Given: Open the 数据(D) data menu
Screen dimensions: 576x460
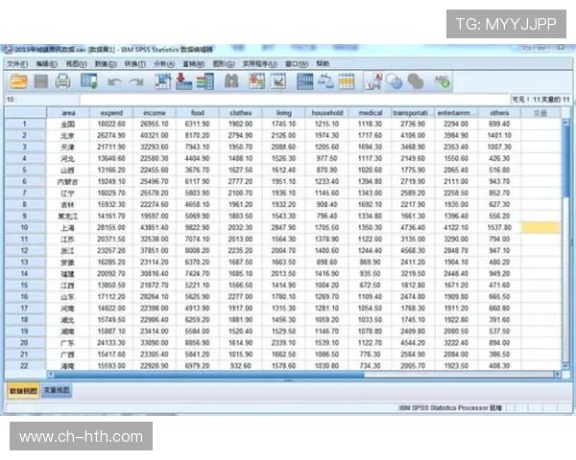Looking at the screenshot, I should [104, 63].
